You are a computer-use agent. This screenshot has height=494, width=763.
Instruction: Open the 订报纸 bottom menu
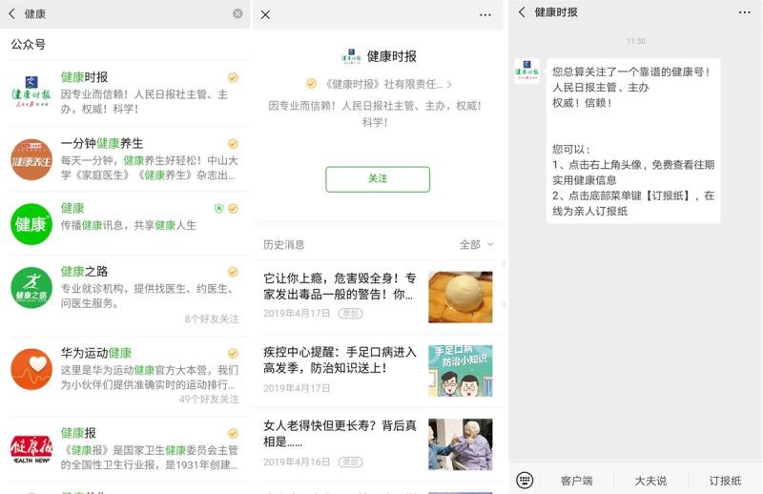point(725,481)
